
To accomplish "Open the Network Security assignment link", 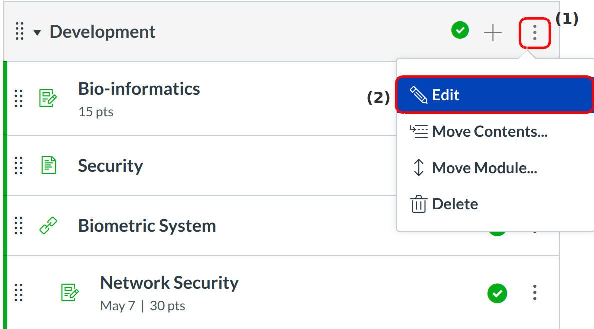I will 169,283.
